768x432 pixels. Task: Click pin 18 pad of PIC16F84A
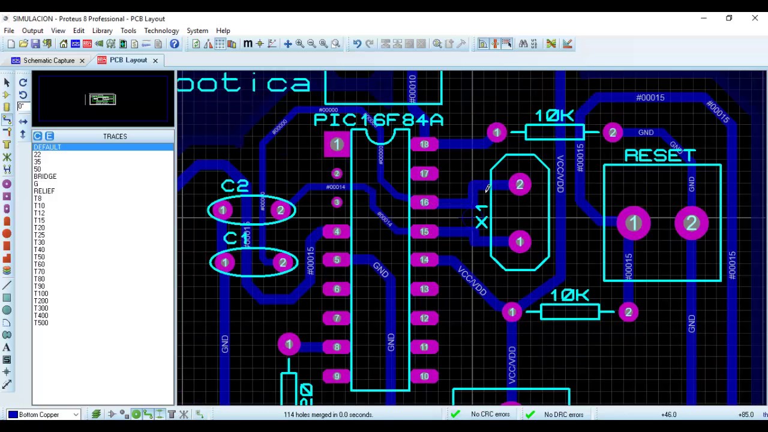424,145
